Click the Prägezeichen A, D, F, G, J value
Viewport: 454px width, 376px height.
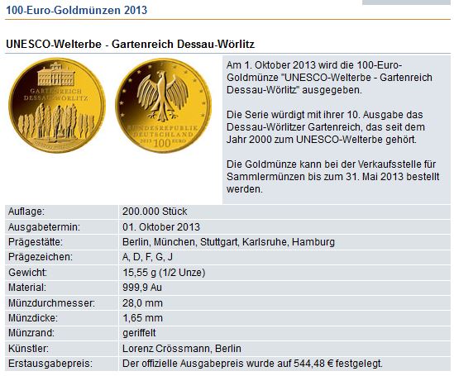coord(147,257)
